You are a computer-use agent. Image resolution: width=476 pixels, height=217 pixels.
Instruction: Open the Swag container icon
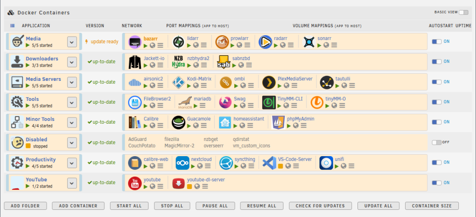click(x=226, y=102)
